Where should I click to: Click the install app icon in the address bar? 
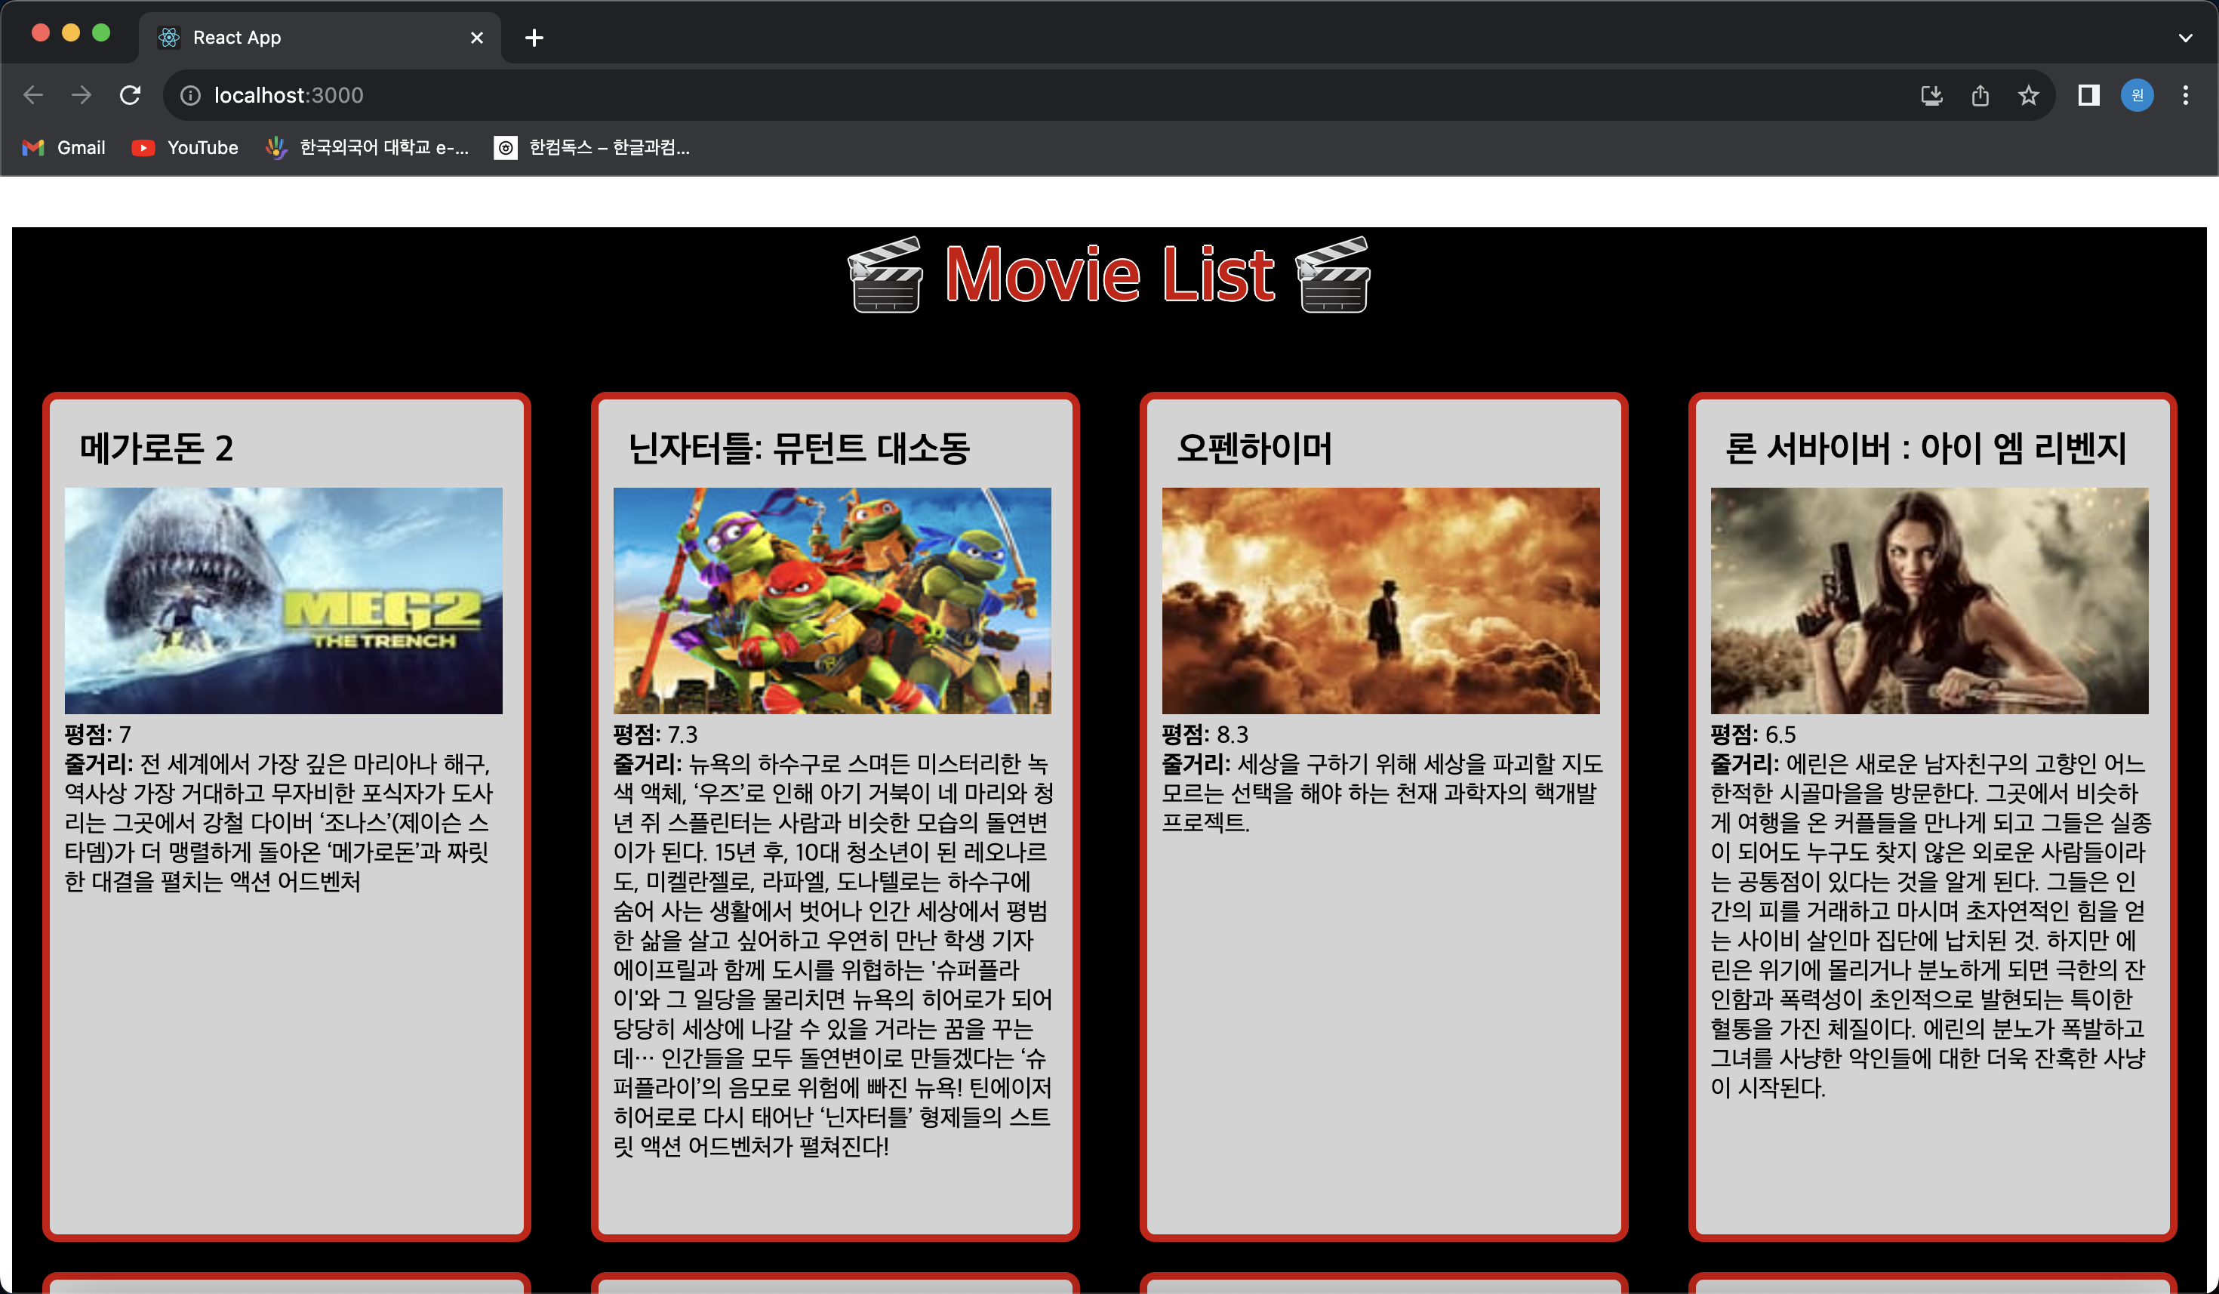pyautogui.click(x=1931, y=95)
